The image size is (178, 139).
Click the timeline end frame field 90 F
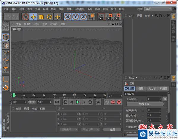point(44,102)
